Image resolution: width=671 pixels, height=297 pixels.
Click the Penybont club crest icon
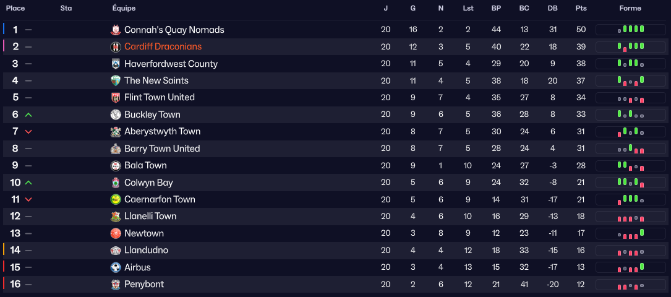point(116,284)
